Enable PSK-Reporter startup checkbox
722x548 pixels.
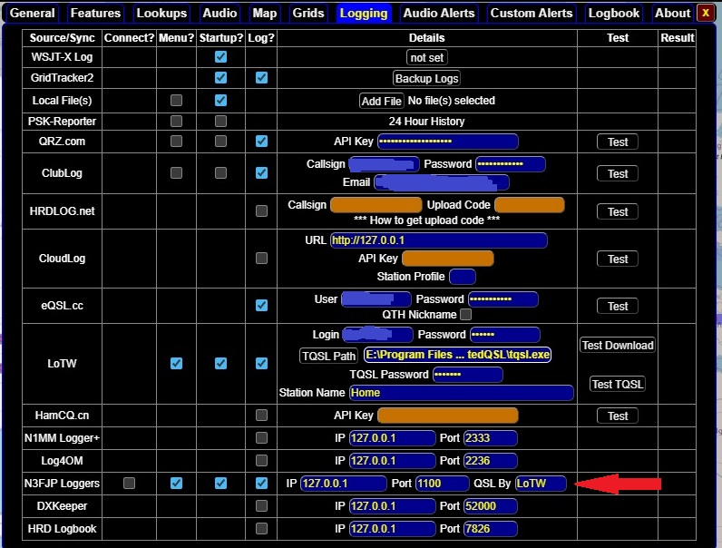point(220,121)
